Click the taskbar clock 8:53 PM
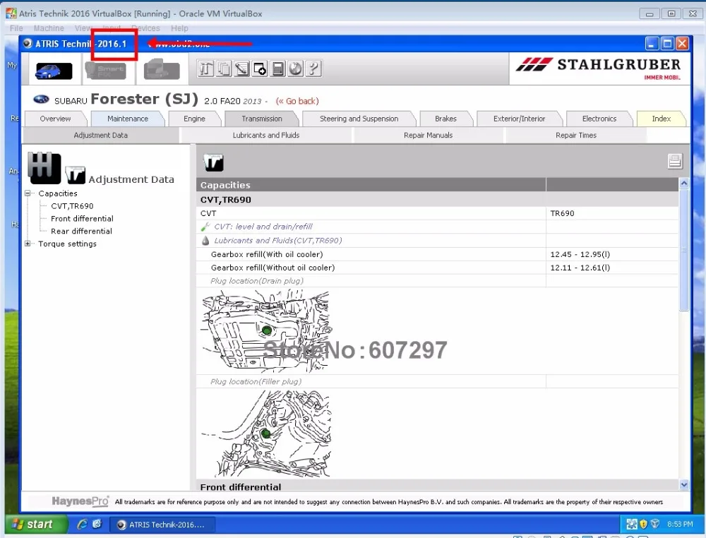The width and height of the screenshot is (706, 538). click(x=680, y=524)
